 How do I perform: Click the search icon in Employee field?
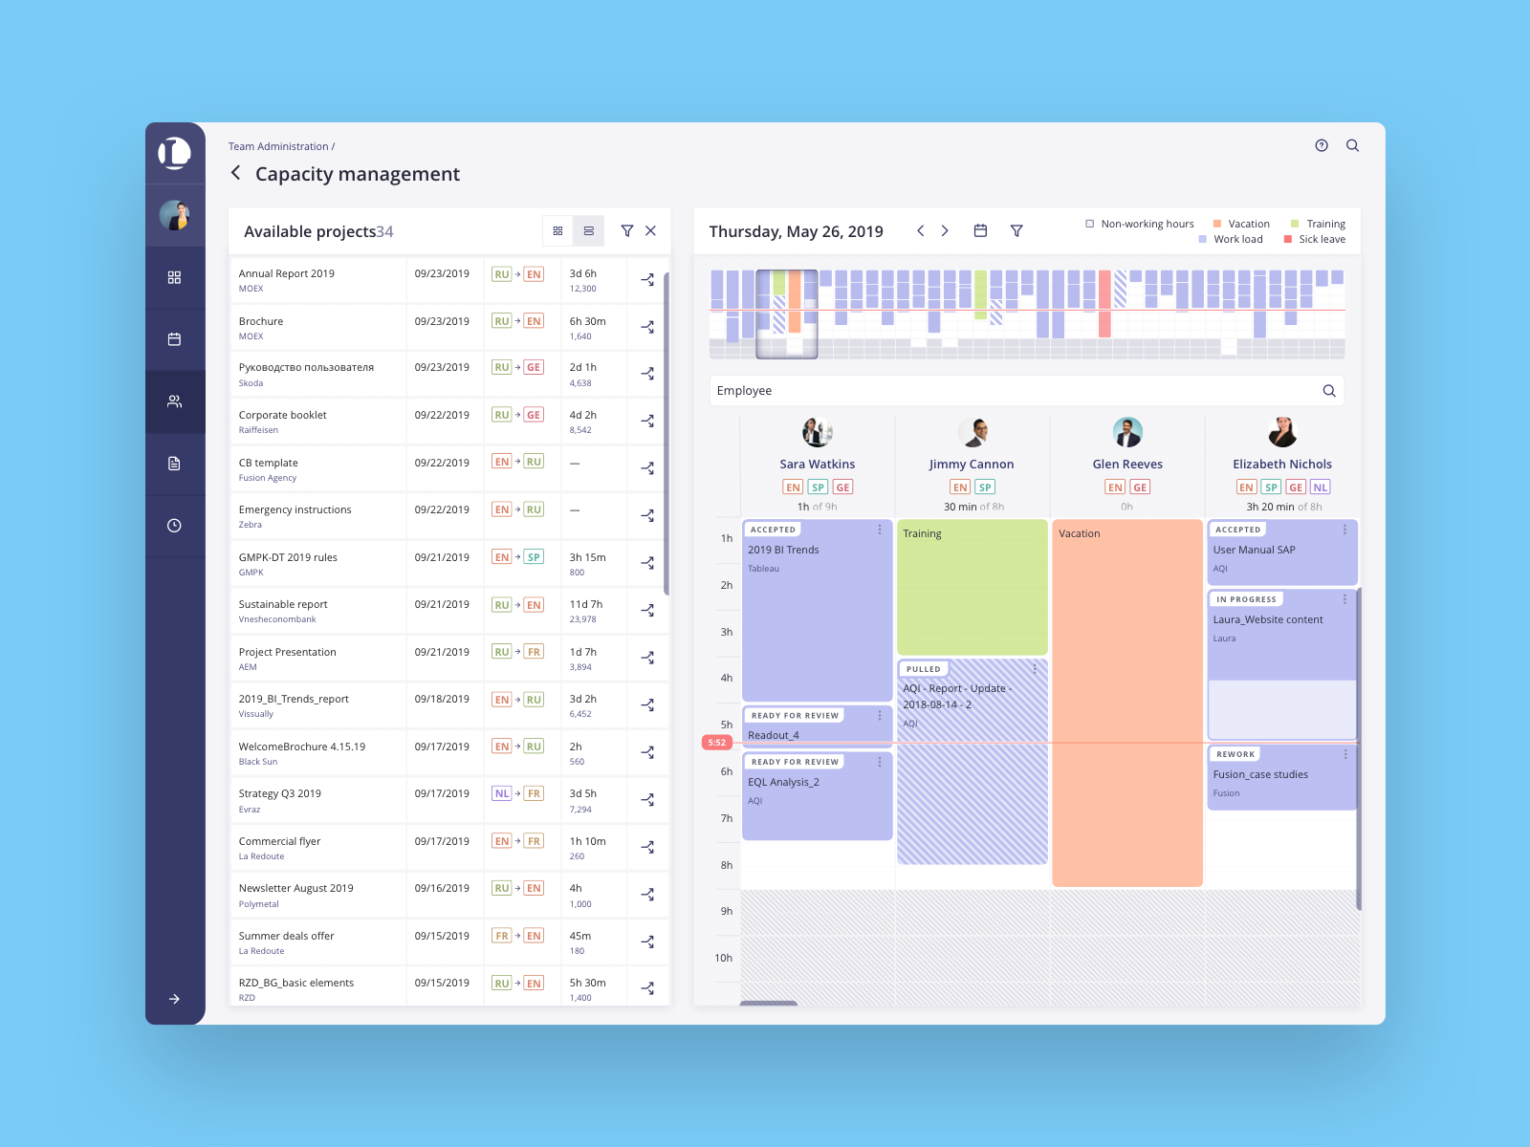1329,391
